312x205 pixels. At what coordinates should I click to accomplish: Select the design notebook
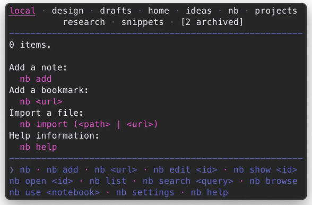click(68, 11)
